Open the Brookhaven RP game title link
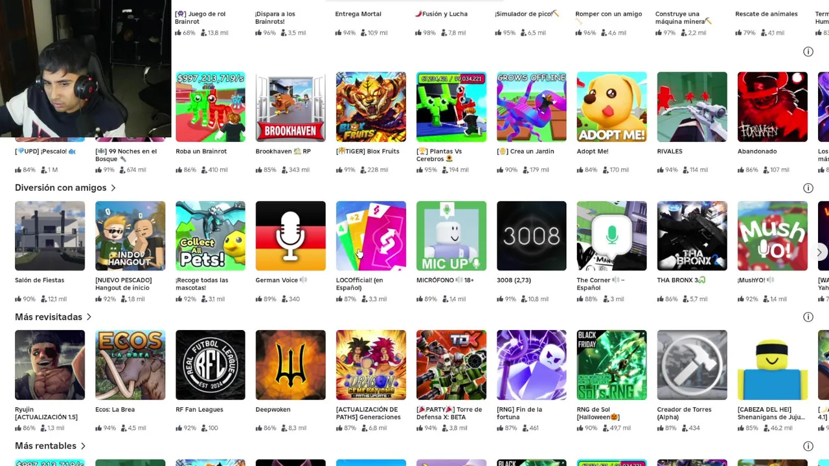The height and width of the screenshot is (466, 829). click(283, 151)
